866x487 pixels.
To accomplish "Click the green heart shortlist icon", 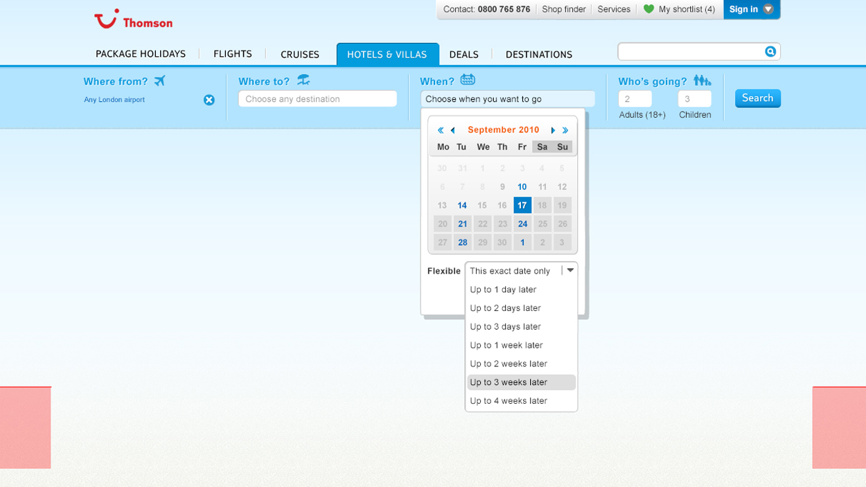I will (x=648, y=9).
